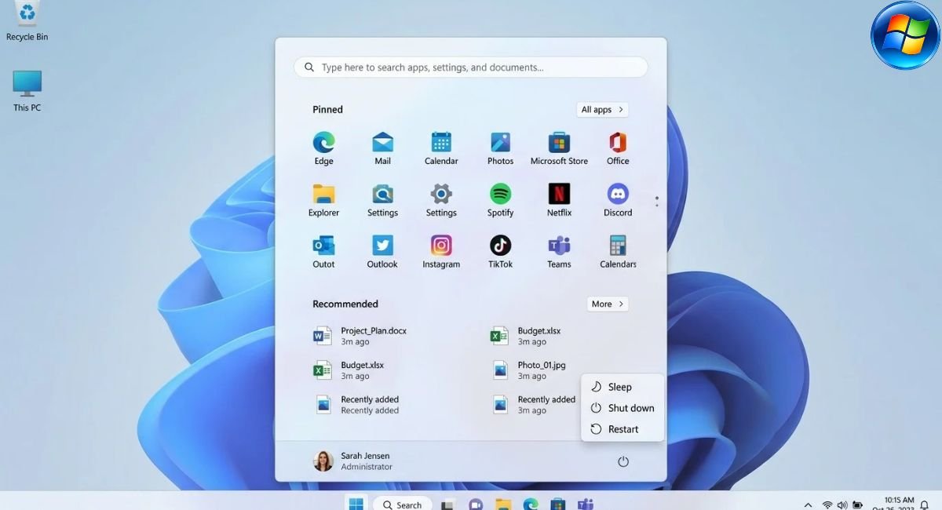Launch the Instagram app
Viewport: 942px width, 510px height.
(x=441, y=252)
